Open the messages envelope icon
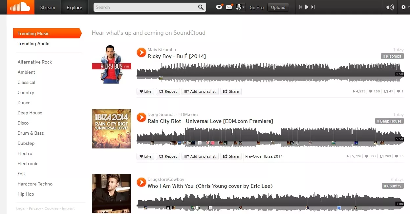The height and width of the screenshot is (214, 410). coord(229,7)
